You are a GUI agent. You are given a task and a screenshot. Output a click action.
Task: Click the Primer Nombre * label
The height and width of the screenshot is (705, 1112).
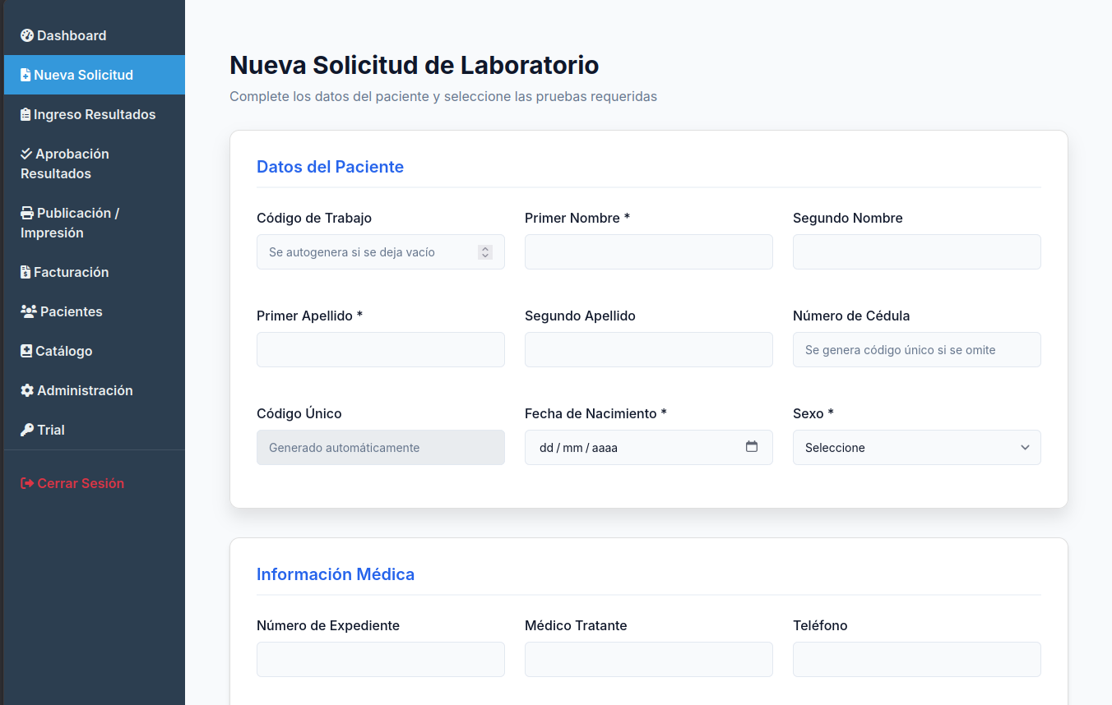pyautogui.click(x=577, y=218)
